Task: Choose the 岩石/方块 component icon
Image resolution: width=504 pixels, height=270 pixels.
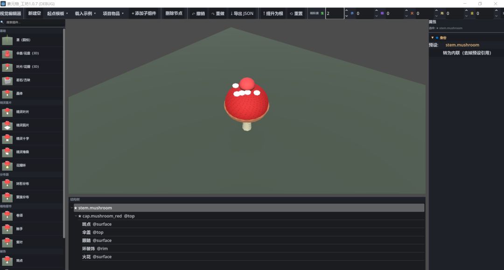Action: [x=7, y=80]
